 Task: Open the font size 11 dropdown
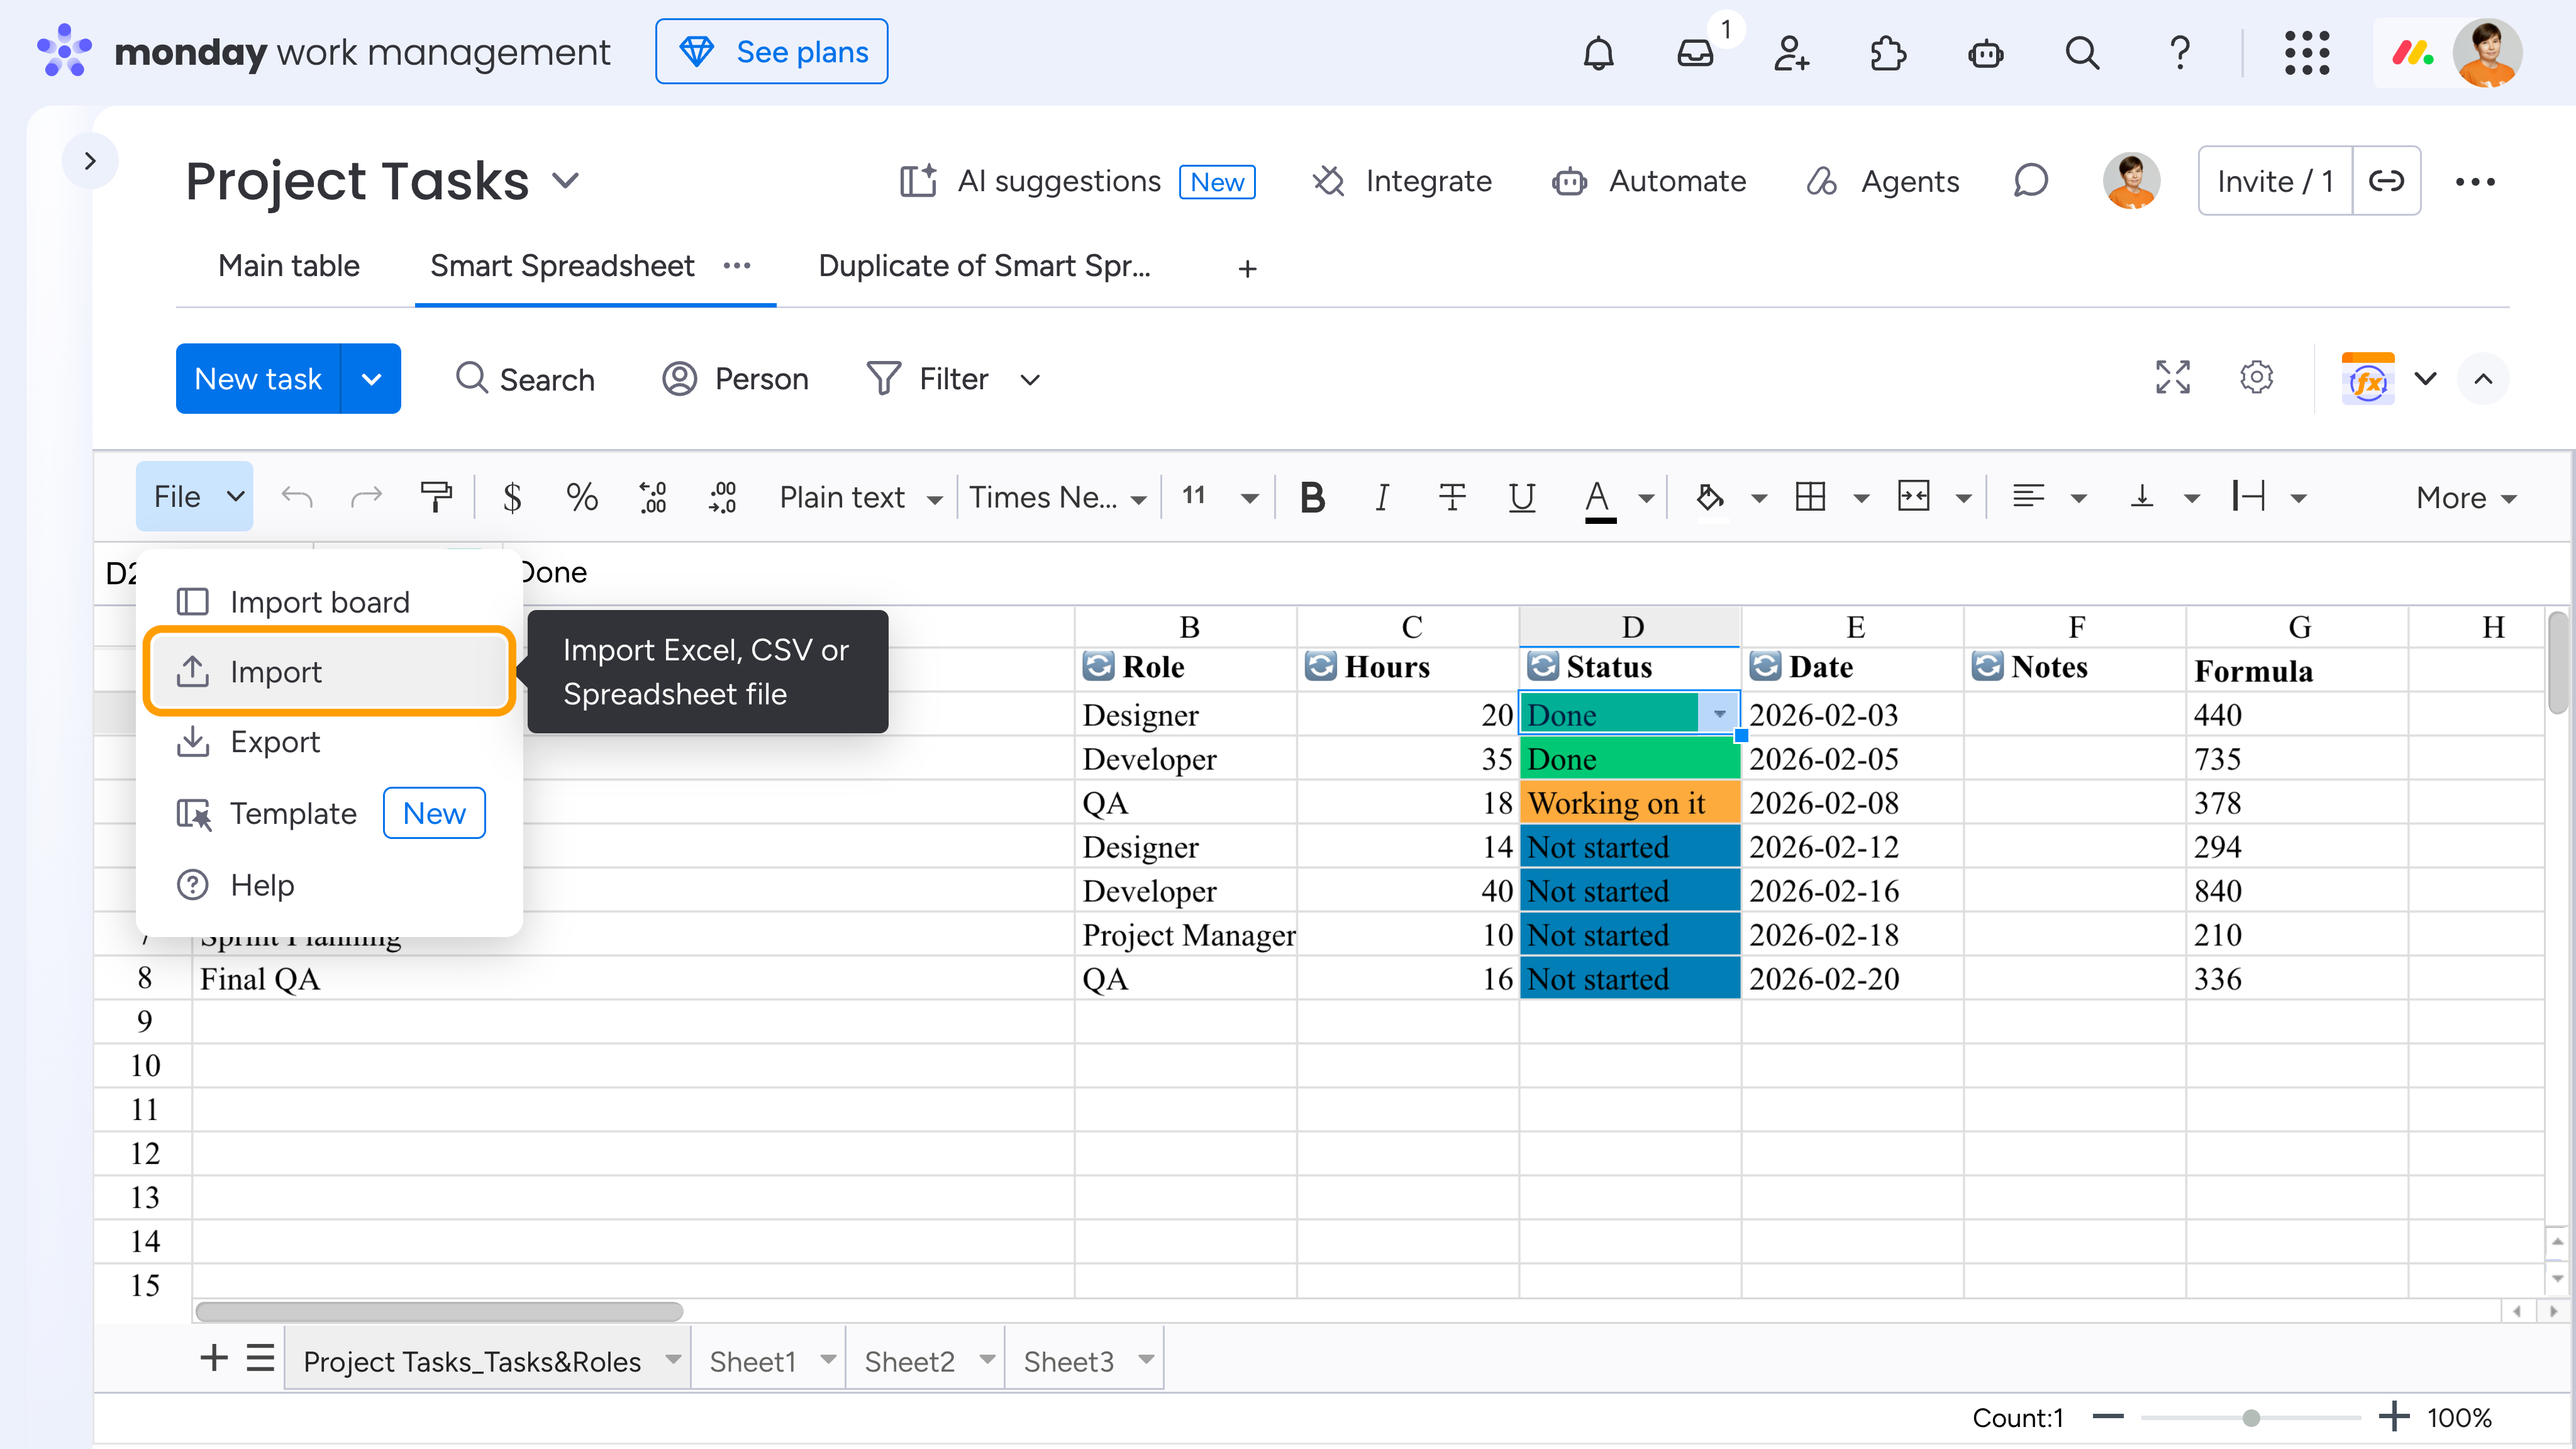coord(1219,497)
